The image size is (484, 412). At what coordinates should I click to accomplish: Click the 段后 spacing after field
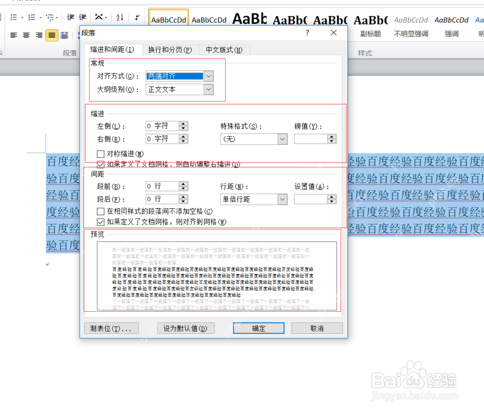[x=162, y=199]
